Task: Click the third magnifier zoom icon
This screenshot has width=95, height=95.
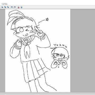Action: tap(8, 7)
